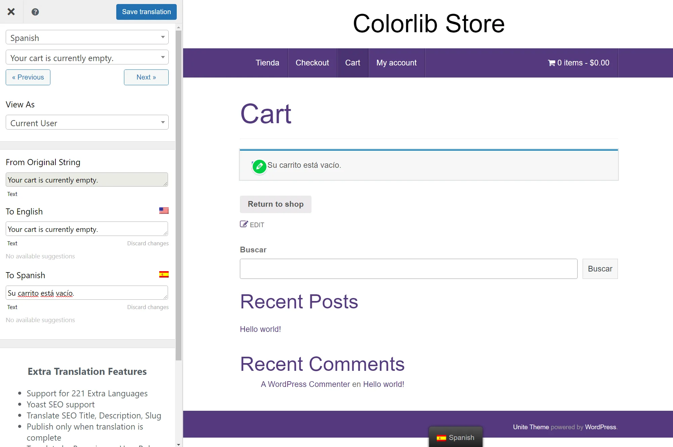Click the Cart page heading
This screenshot has height=447, width=673.
point(266,114)
